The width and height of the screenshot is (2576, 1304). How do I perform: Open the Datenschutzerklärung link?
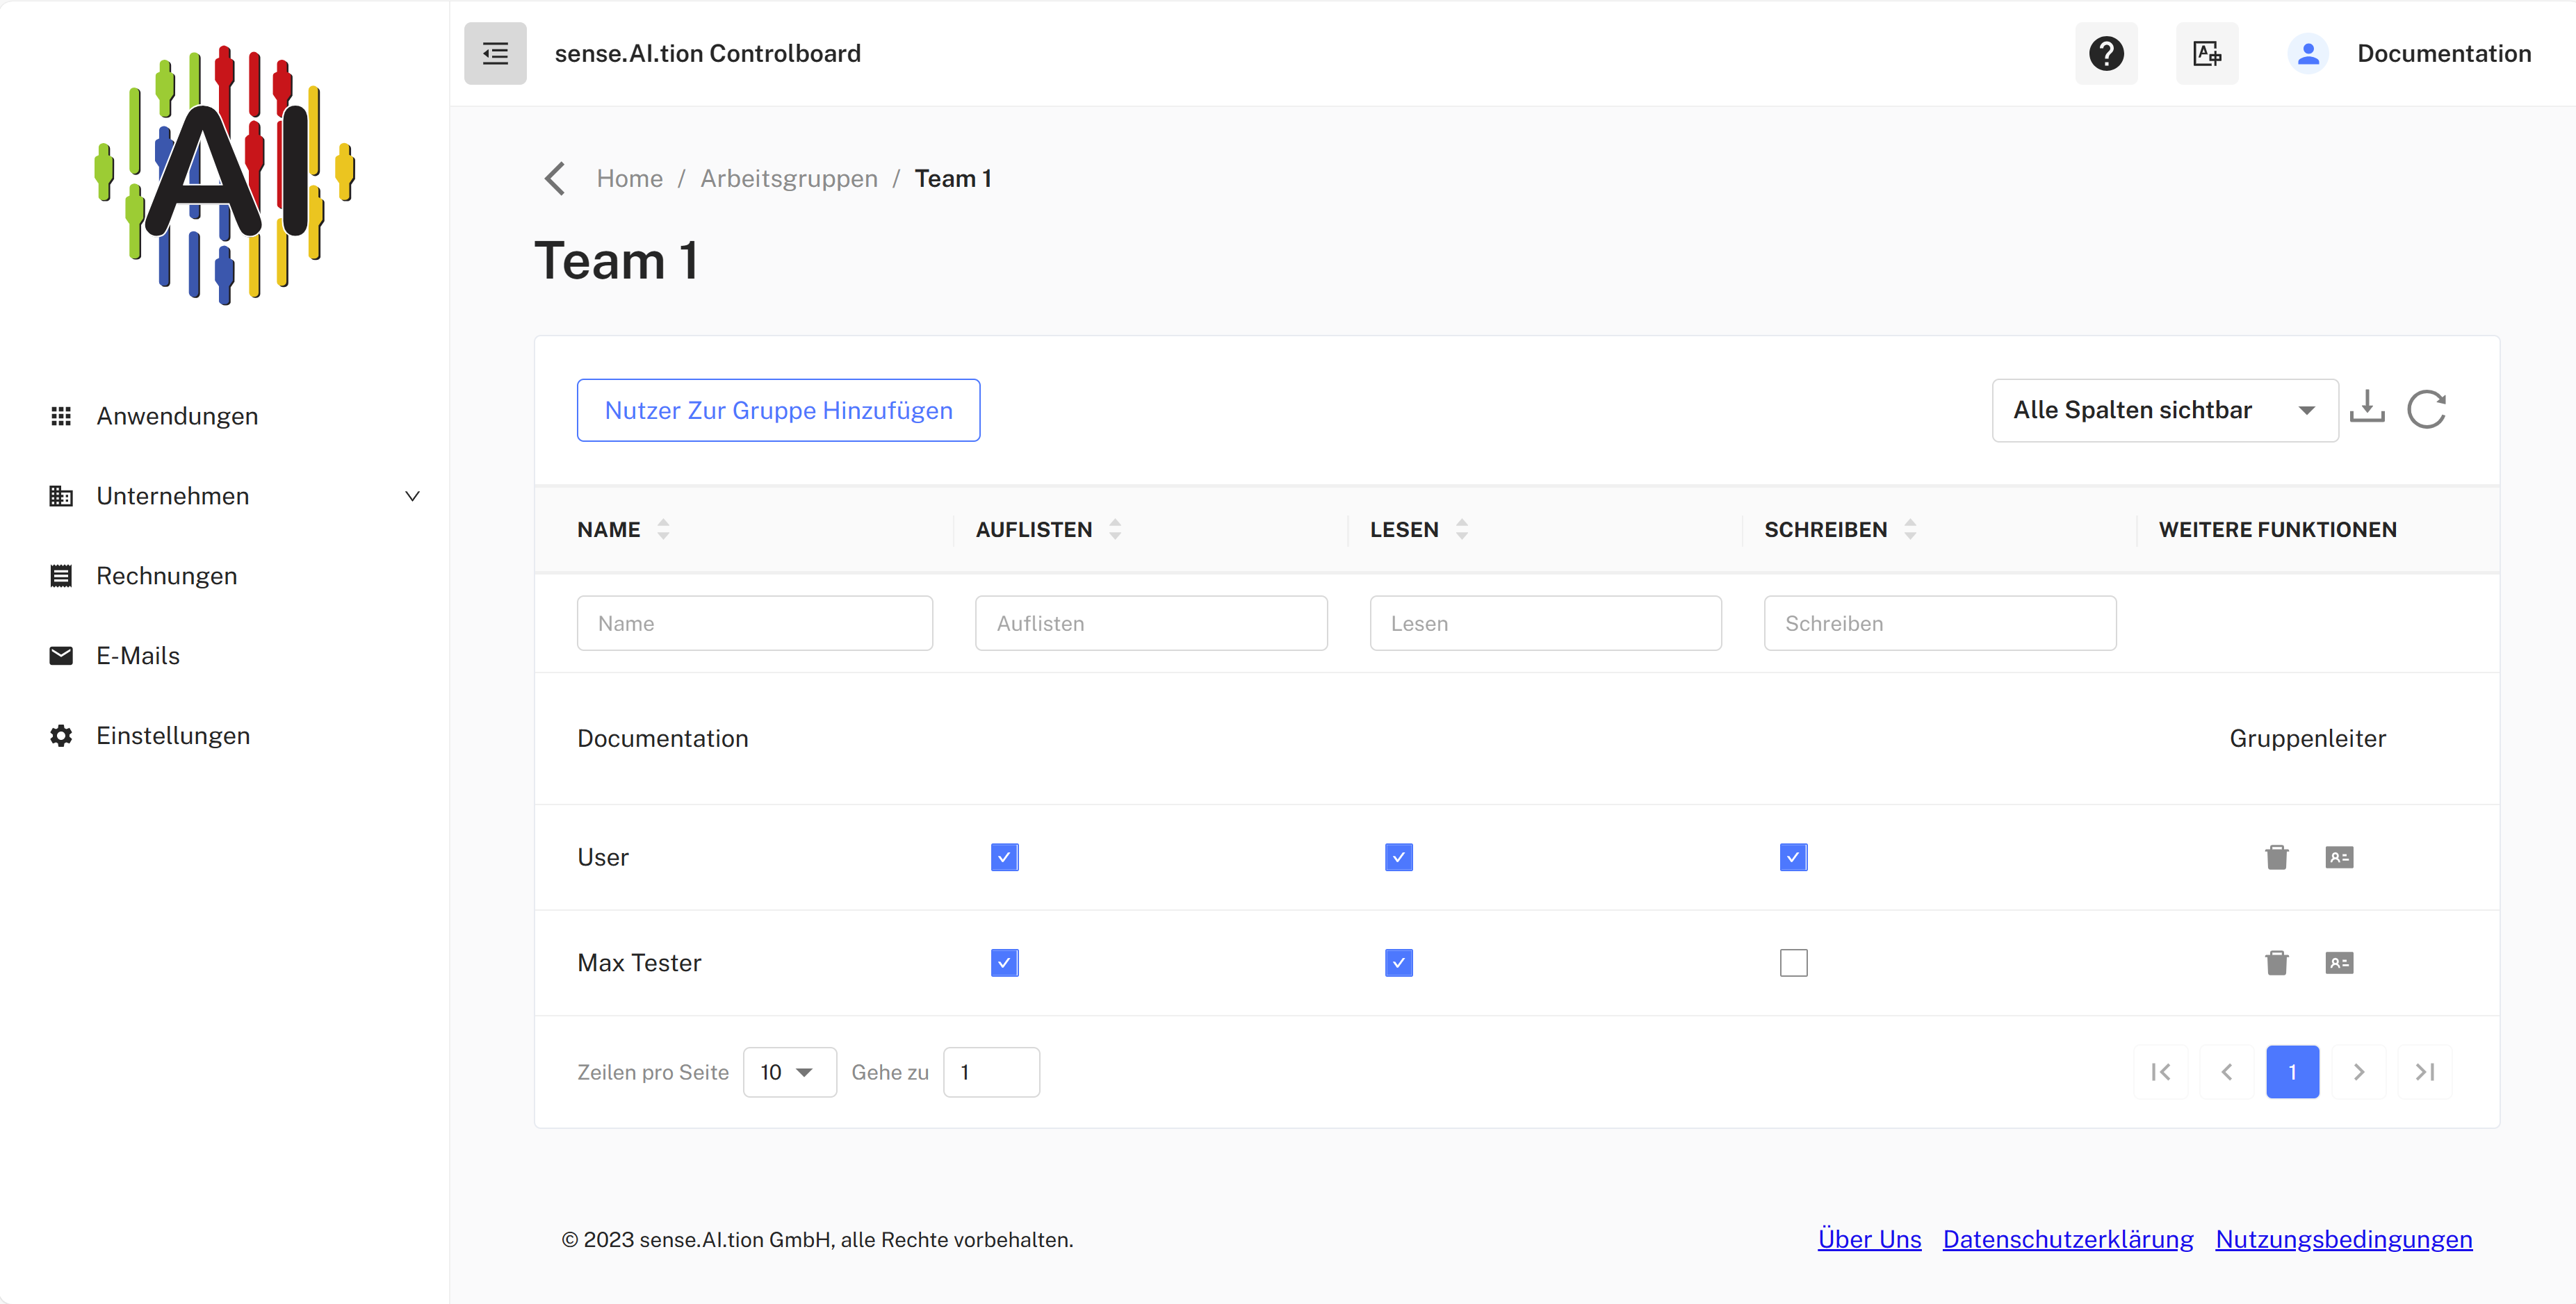point(2068,1239)
